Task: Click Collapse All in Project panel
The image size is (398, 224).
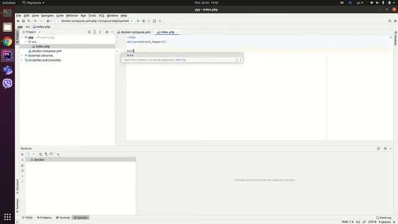Action: 100,32
